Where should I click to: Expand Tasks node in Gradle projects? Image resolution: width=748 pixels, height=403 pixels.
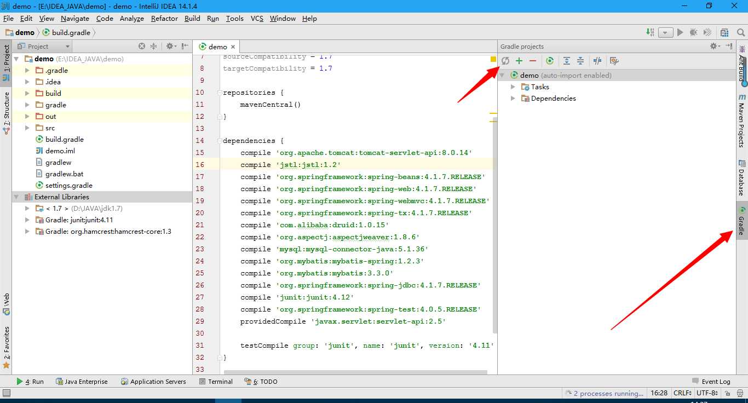tap(513, 87)
